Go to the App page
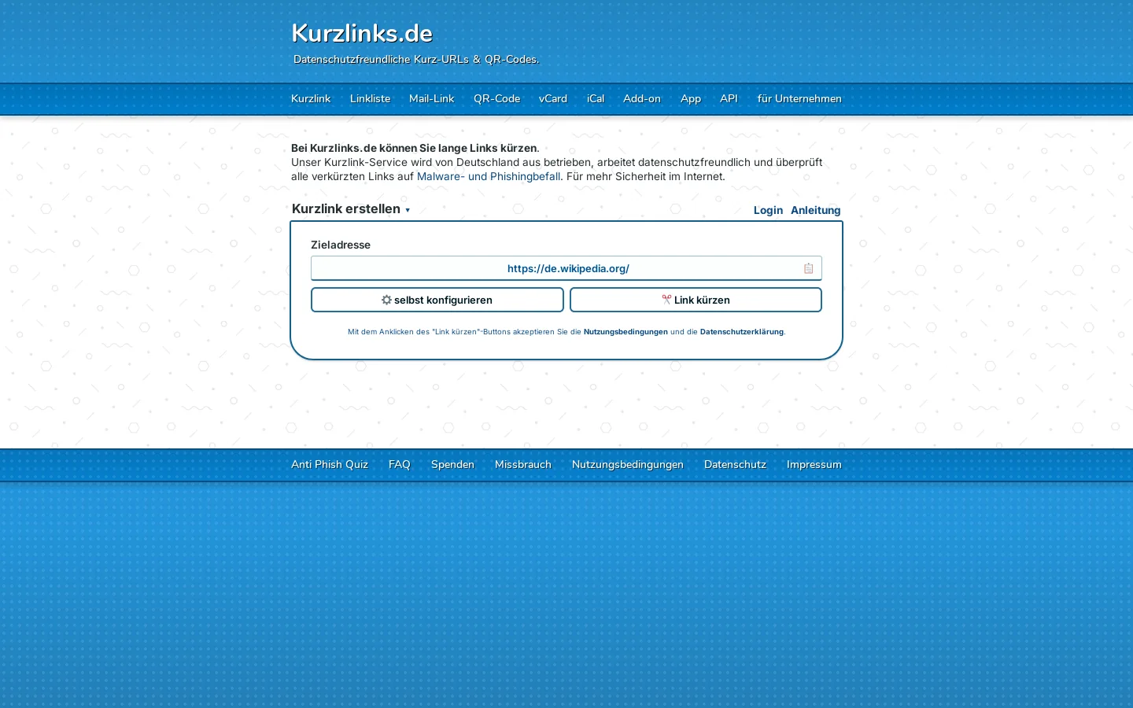This screenshot has width=1133, height=708. click(x=691, y=98)
